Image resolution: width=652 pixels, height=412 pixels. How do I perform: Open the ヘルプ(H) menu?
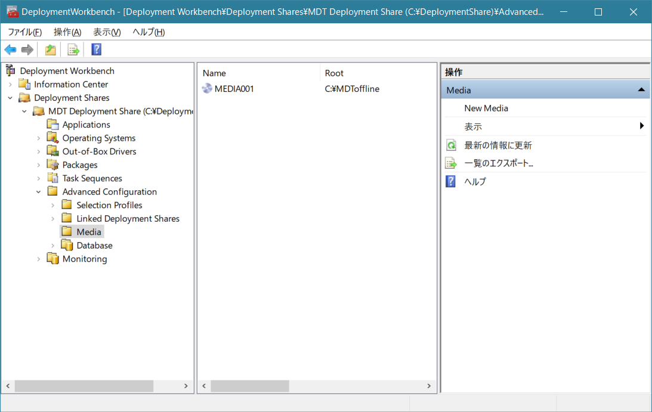(149, 32)
